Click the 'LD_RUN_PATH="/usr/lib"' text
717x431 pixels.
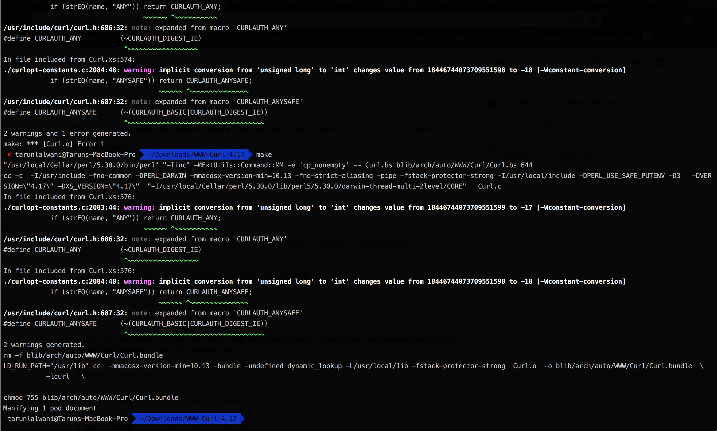point(46,366)
